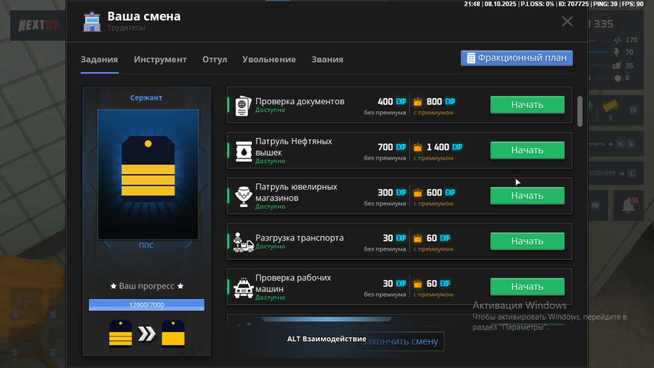Image resolution: width=654 pixels, height=368 pixels.
Task: Open the Увольнение tab
Action: coord(269,59)
